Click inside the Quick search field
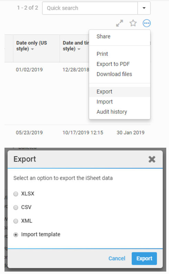The height and width of the screenshot is (274, 169). click(90, 8)
